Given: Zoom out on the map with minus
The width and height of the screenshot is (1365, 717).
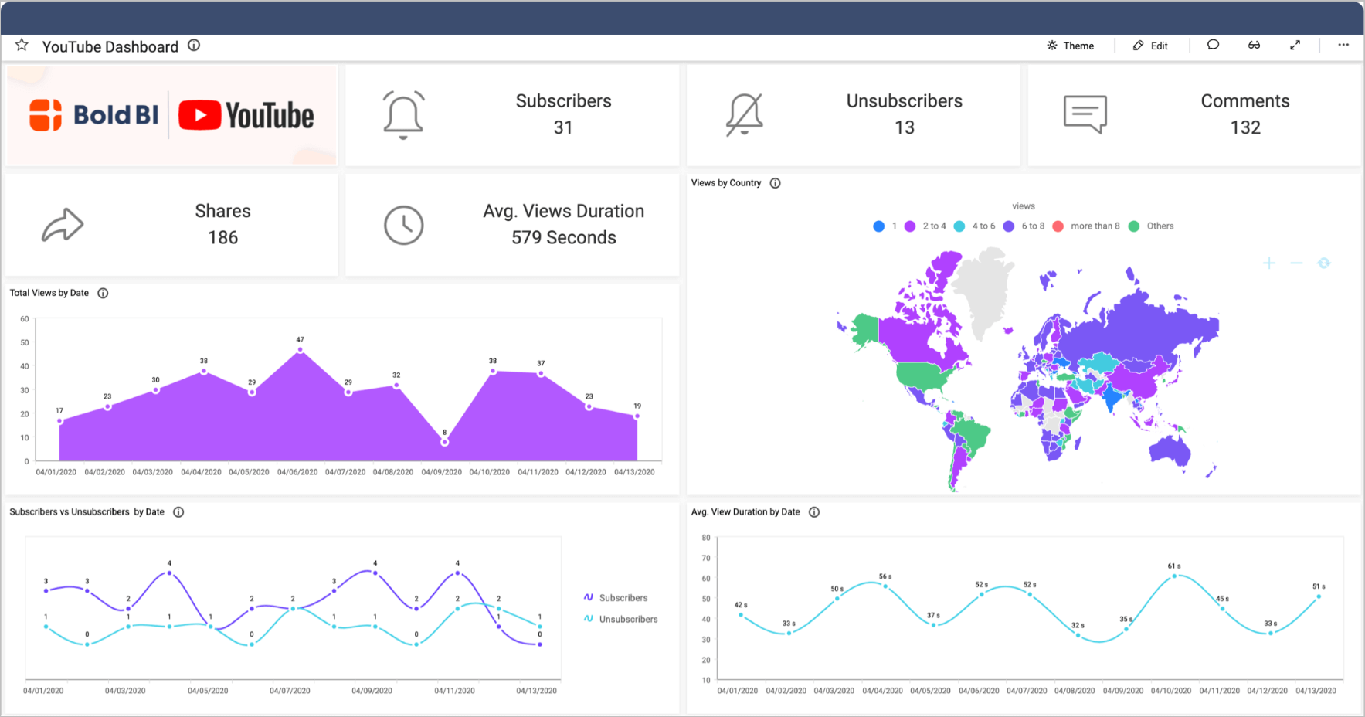Looking at the screenshot, I should pos(1296,263).
